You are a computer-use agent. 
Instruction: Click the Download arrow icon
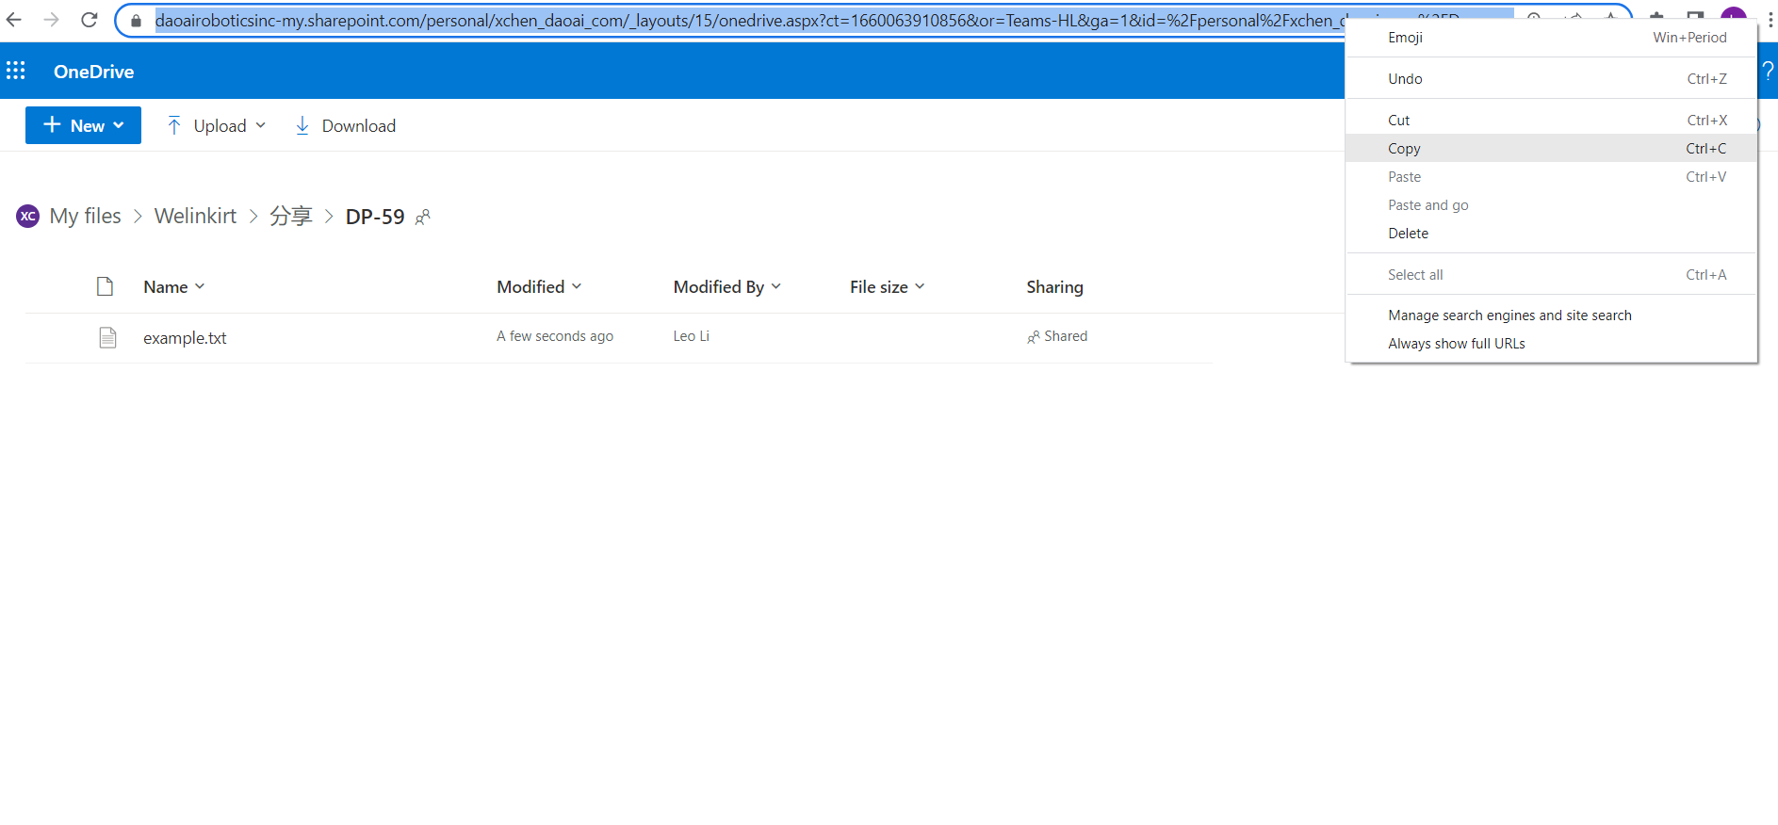302,125
